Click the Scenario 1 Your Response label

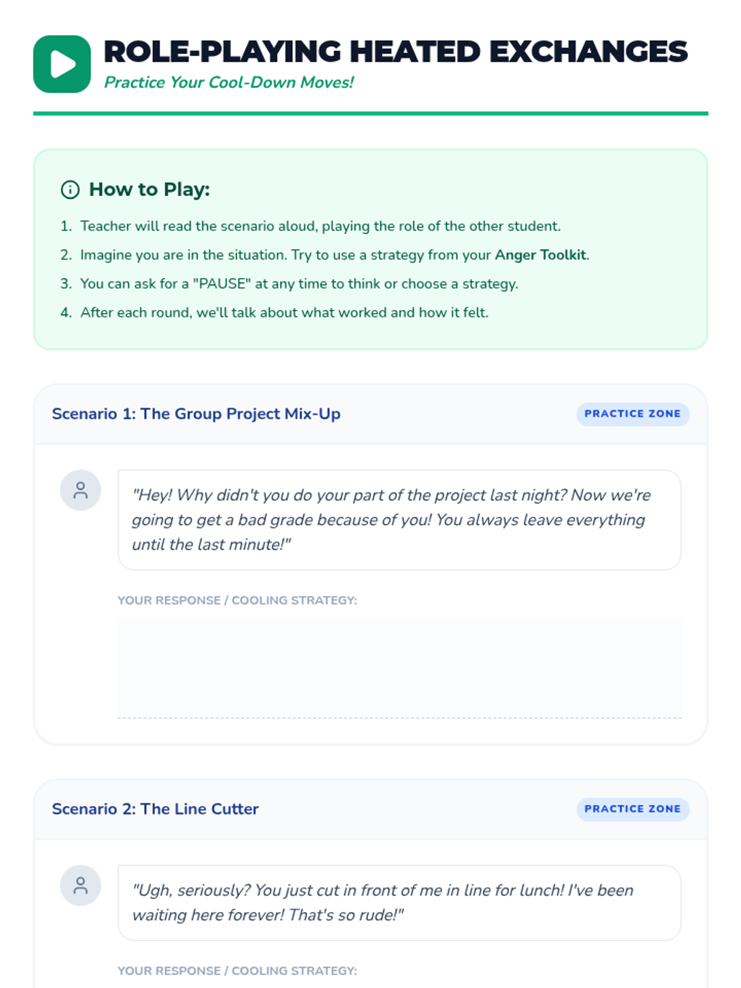237,600
